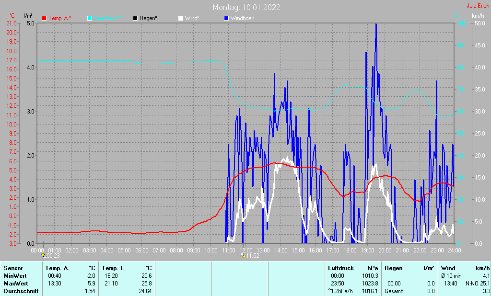The height and width of the screenshot is (296, 491).
Task: Click the '50.0' km/h axis value
Action: click(x=480, y=23)
